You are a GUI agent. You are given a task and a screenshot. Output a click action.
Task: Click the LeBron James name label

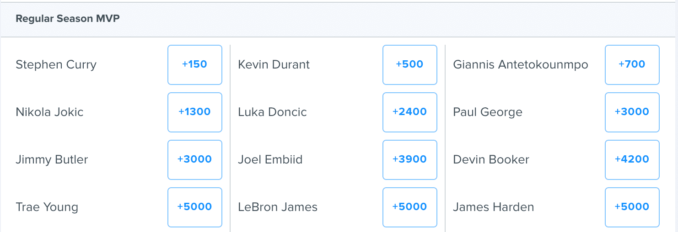pos(278,207)
